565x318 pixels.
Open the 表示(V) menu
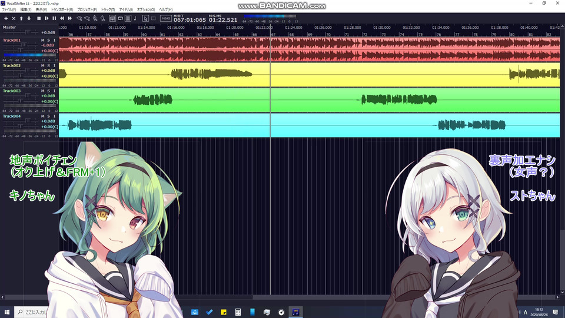pyautogui.click(x=41, y=10)
